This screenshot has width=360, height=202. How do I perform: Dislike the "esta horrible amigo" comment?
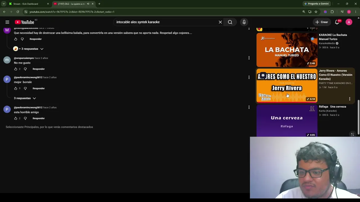pyautogui.click(x=25, y=118)
